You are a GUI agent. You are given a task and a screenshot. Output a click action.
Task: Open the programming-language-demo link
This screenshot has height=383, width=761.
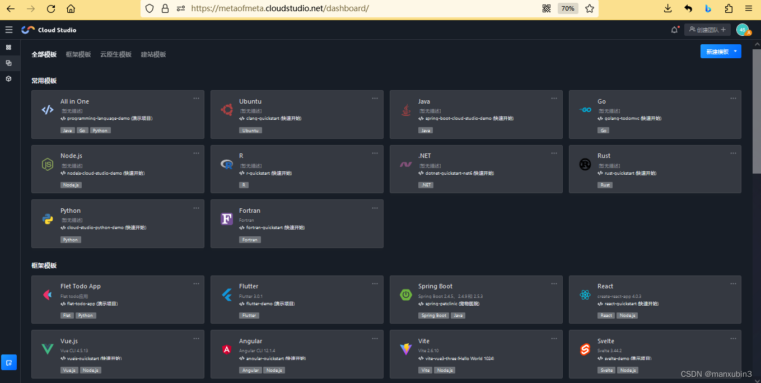(x=106, y=118)
